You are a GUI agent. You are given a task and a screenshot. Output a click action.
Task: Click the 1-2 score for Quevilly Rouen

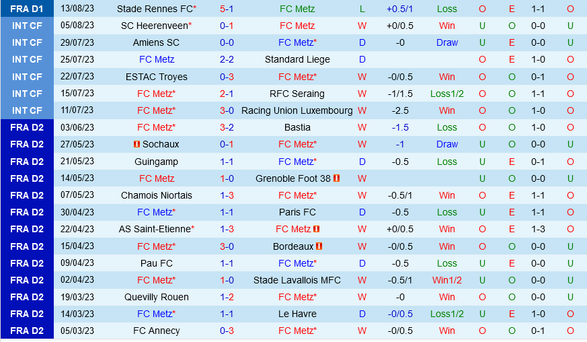[227, 297]
